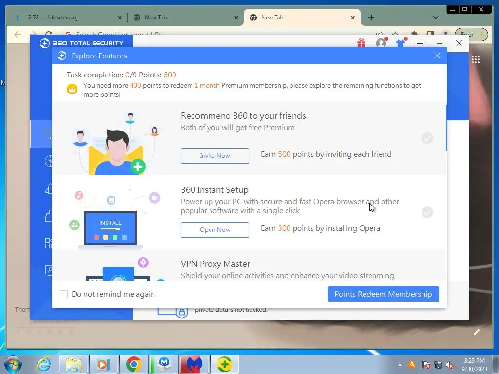The image size is (499, 374).
Task: Show hidden system tray icons
Action: point(400,365)
